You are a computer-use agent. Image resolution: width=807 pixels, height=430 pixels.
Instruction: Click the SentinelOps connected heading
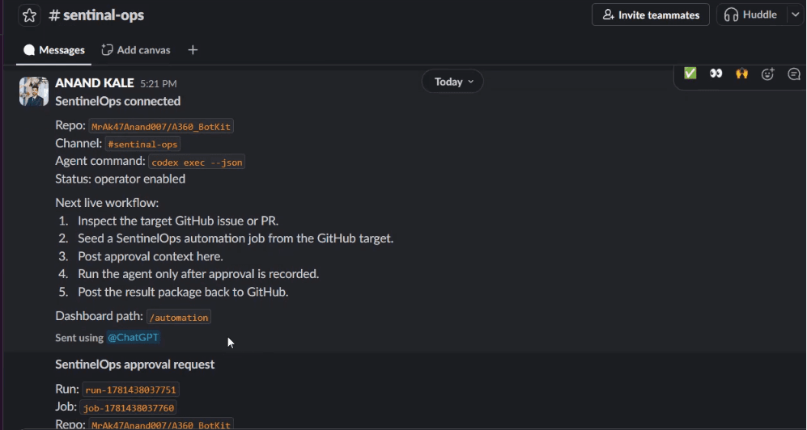(118, 101)
